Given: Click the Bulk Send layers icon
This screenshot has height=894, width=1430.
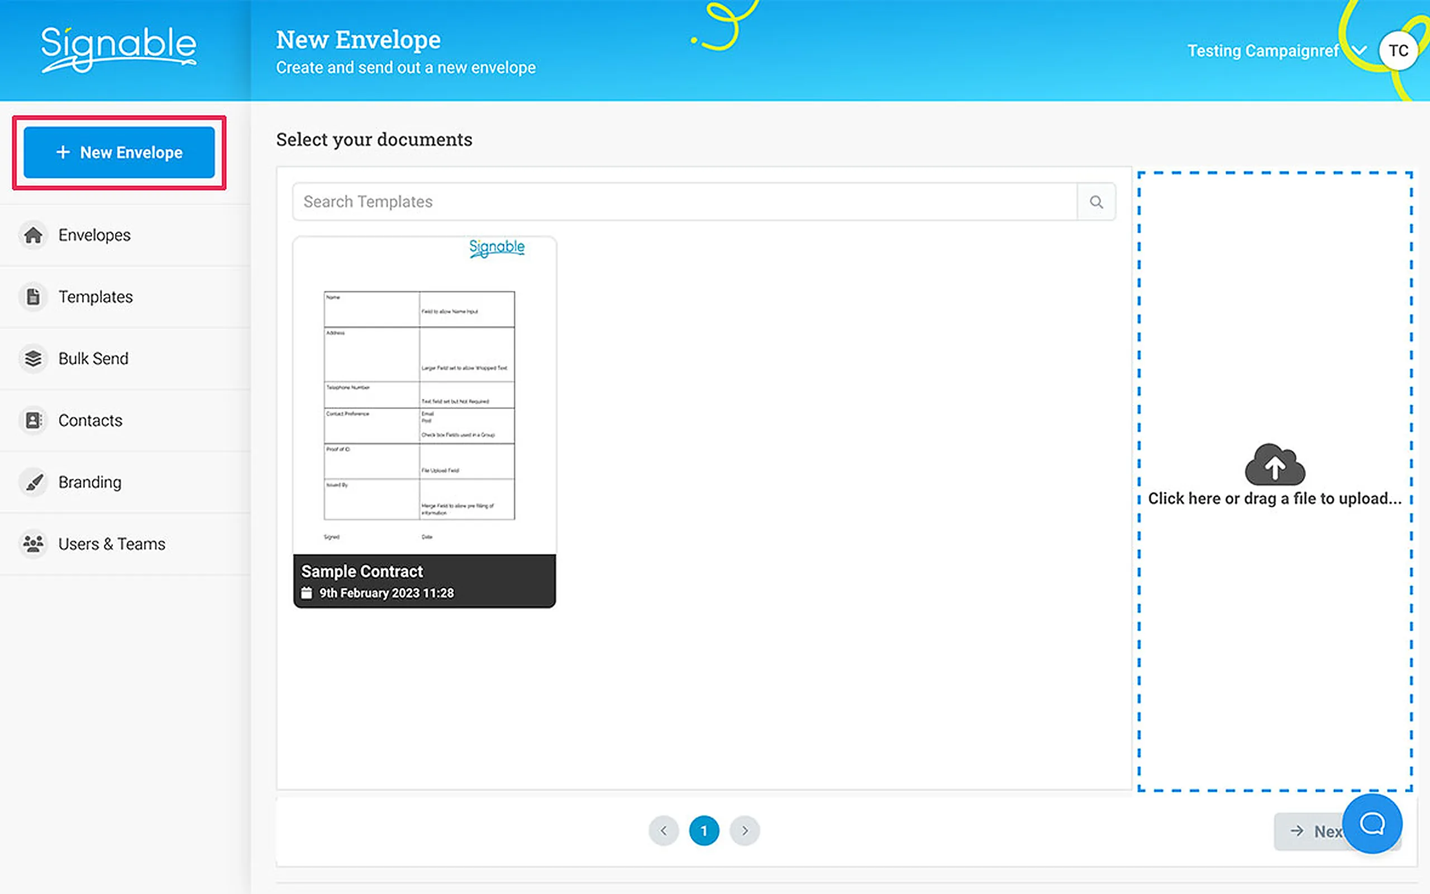Looking at the screenshot, I should (x=33, y=358).
